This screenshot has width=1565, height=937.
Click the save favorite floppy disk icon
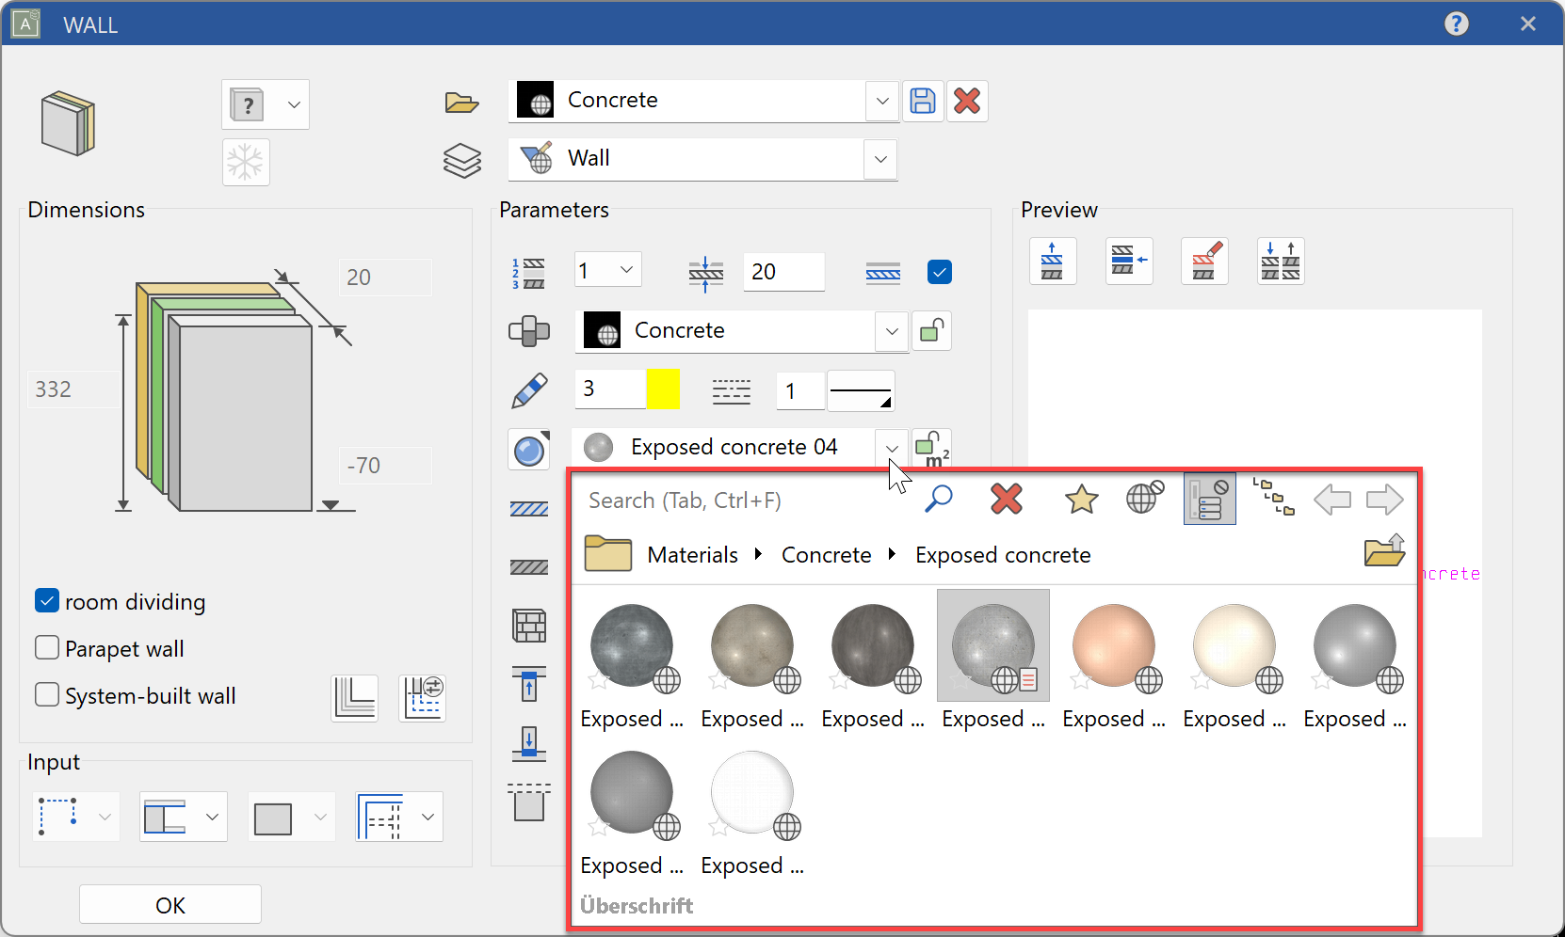coord(923,102)
